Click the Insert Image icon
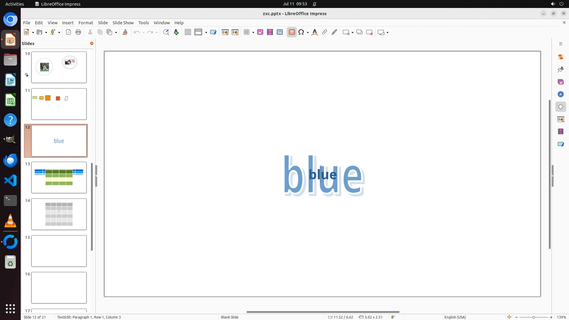The width and height of the screenshot is (569, 320). [260, 32]
